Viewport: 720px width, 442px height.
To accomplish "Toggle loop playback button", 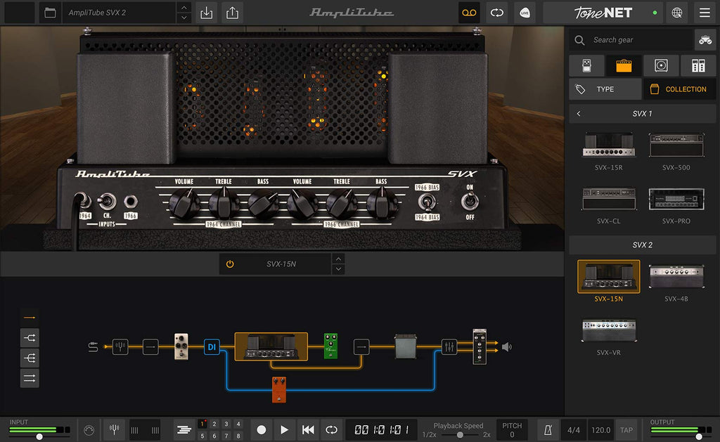I will tap(331, 430).
